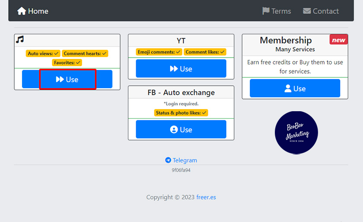The image size is (363, 222).
Task: Select the 'Status & photo likes' tag
Action: coord(181,113)
